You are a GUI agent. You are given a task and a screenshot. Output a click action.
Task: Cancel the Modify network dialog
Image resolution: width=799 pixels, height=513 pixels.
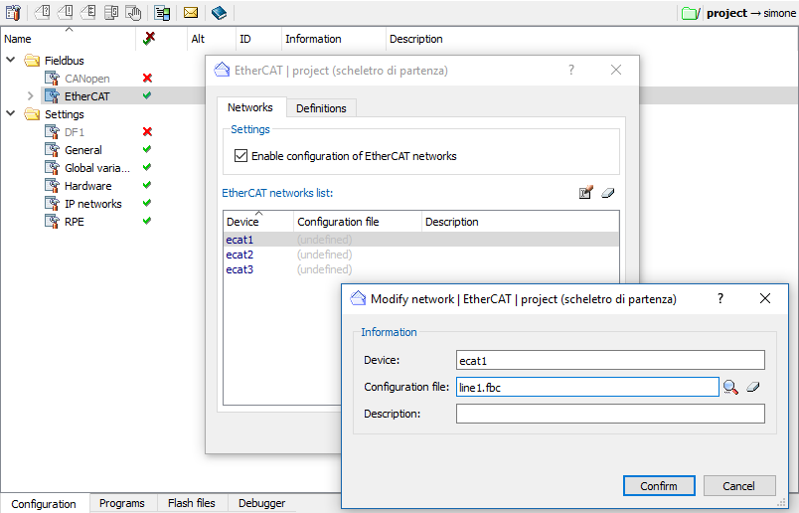(x=738, y=486)
